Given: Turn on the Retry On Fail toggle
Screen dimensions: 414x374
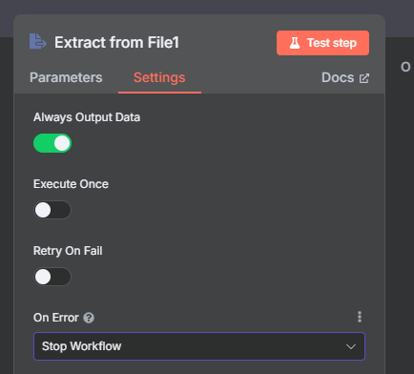Looking at the screenshot, I should tap(52, 277).
